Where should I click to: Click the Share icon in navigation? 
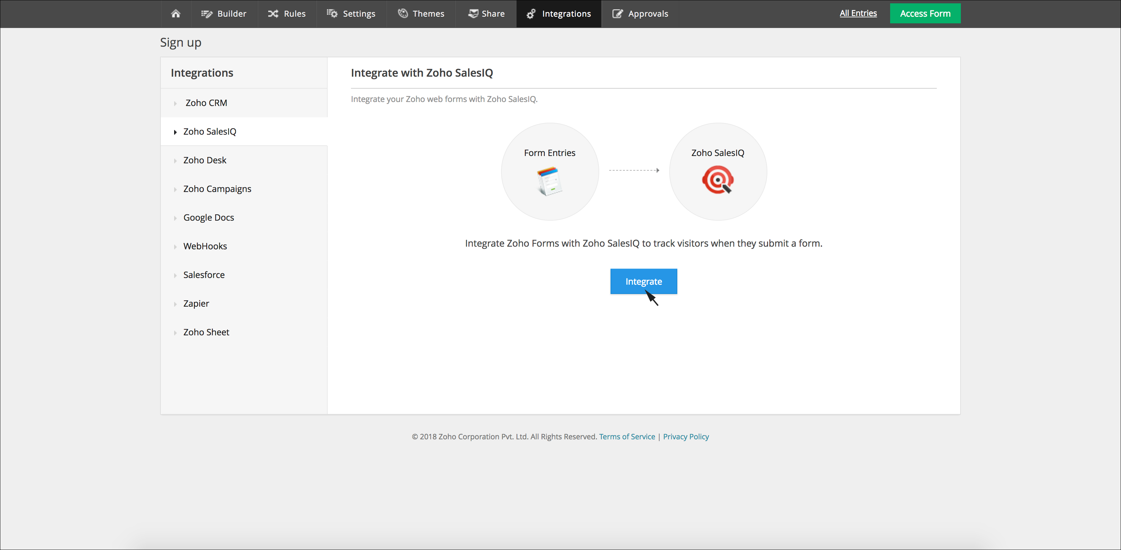[x=473, y=13]
